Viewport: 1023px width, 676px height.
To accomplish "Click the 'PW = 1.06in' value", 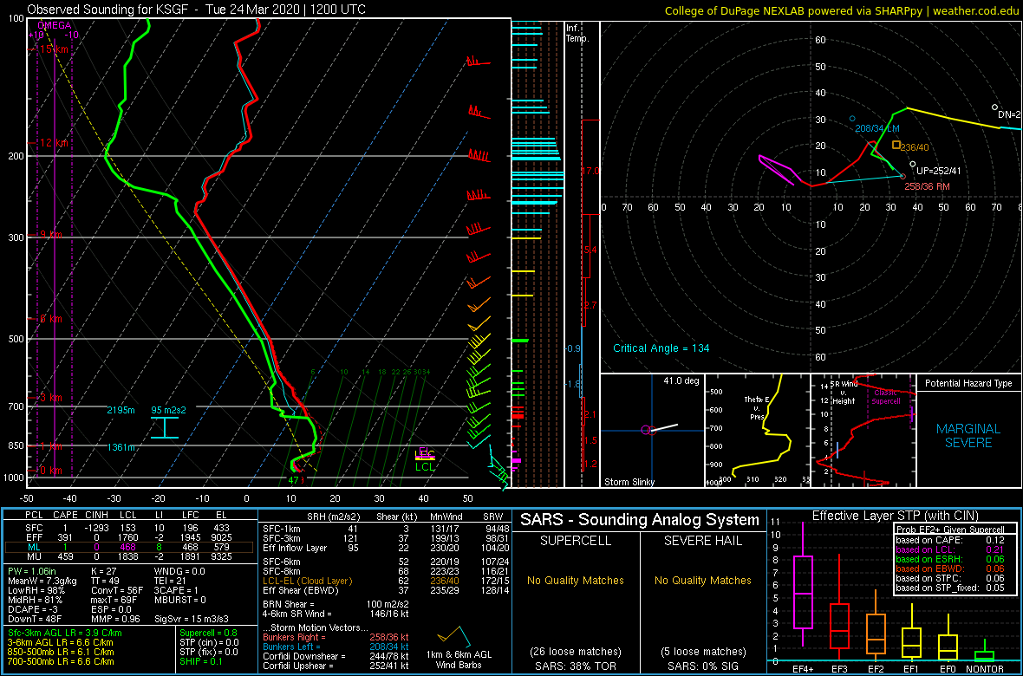I will 33,570.
